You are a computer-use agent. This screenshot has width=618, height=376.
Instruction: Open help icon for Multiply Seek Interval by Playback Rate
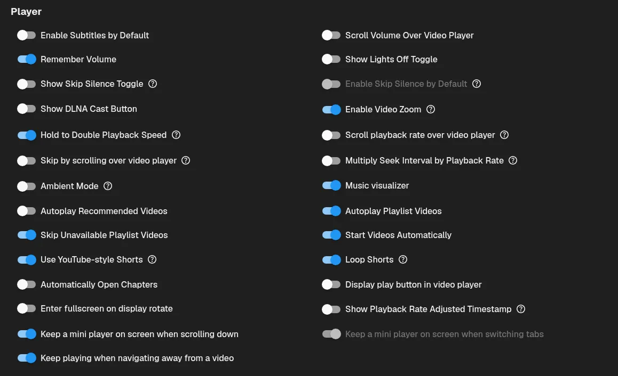pos(513,160)
